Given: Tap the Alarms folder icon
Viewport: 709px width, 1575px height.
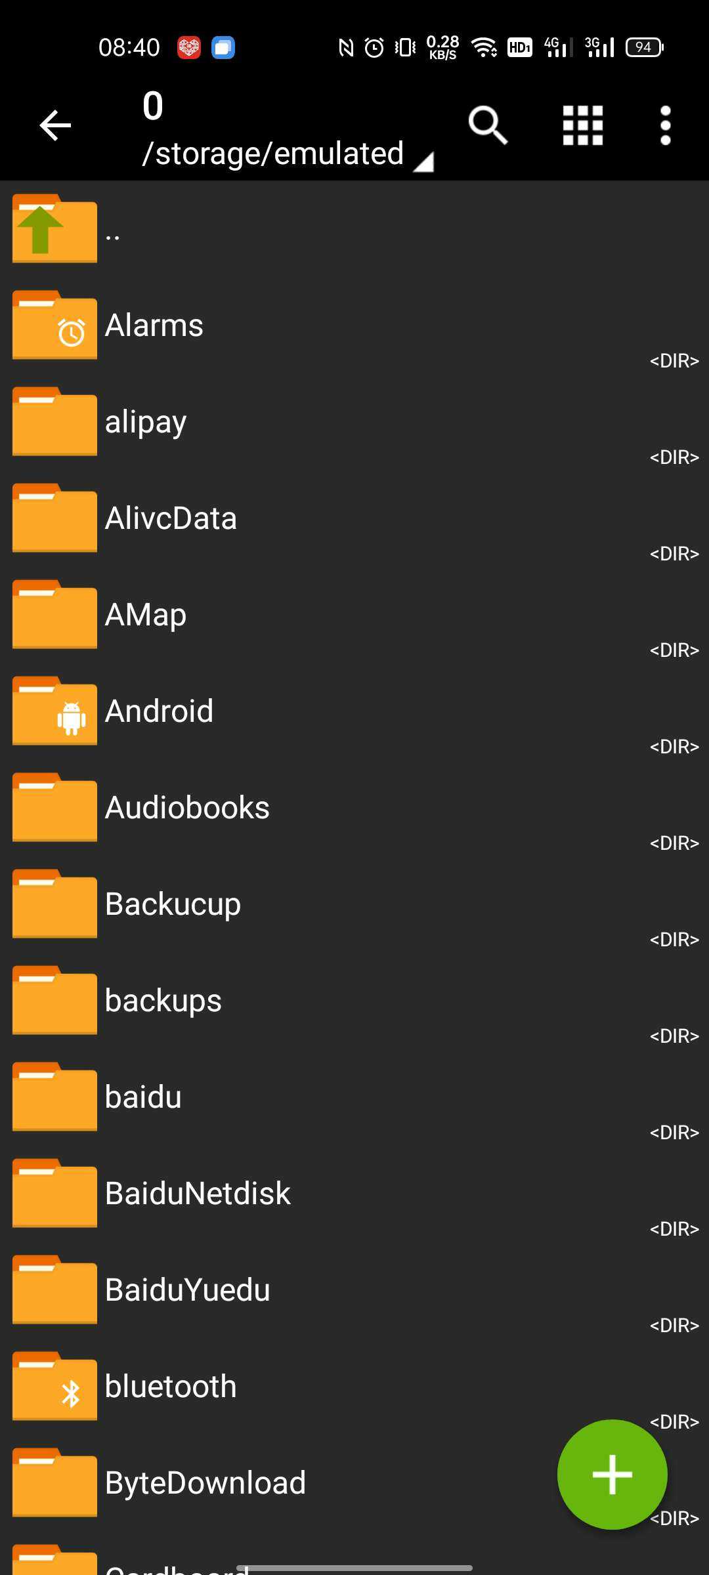Looking at the screenshot, I should coord(54,325).
